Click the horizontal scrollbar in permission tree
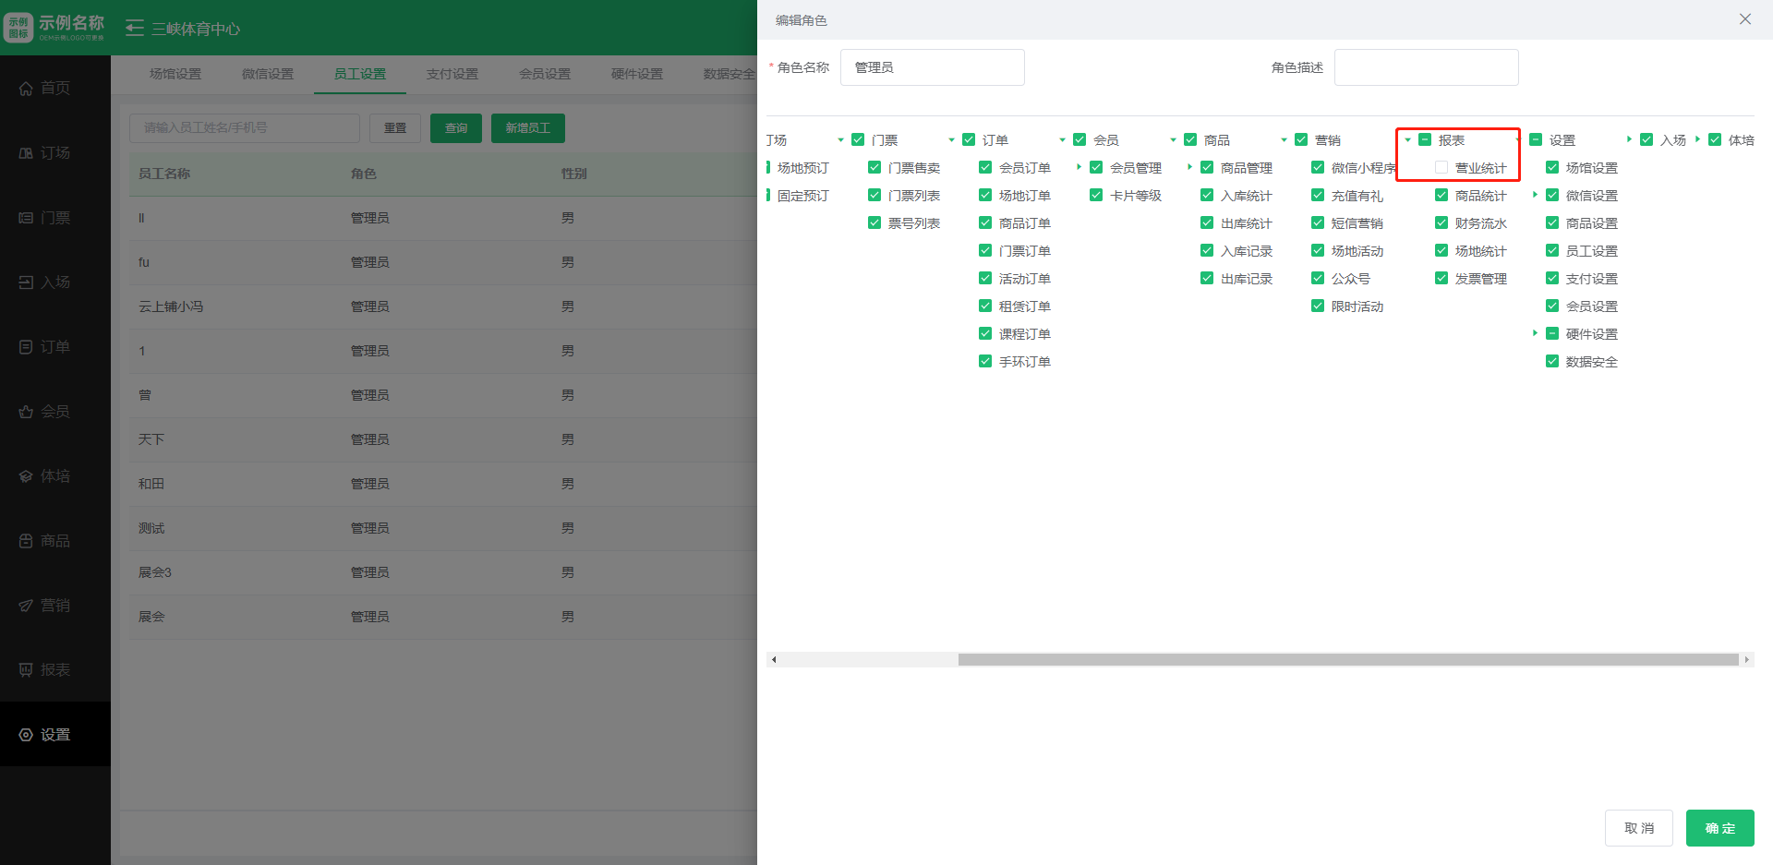Screen dimensions: 1773x865 click(1347, 660)
